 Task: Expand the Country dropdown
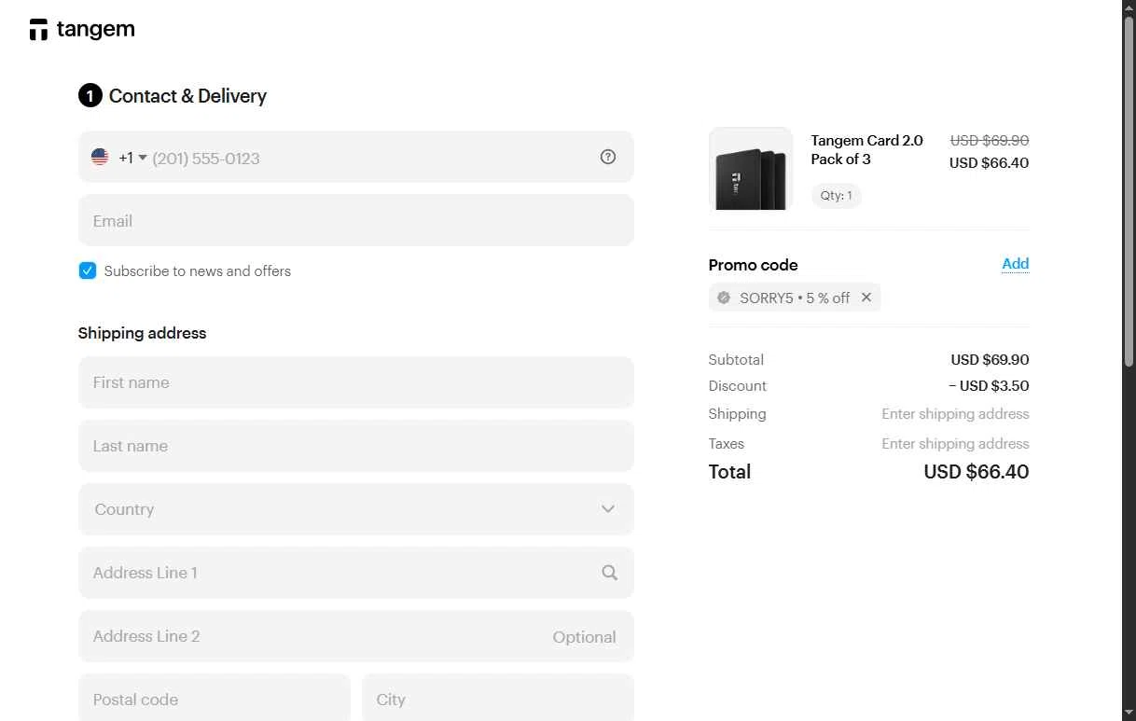tap(356, 509)
